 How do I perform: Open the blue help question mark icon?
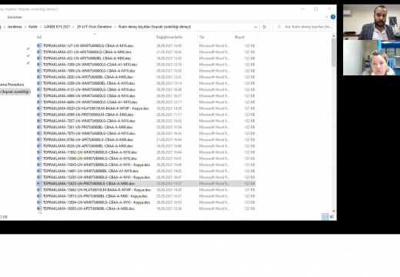click(333, 17)
